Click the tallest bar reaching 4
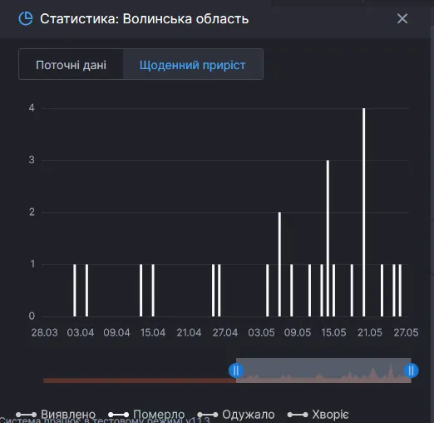The height and width of the screenshot is (423, 434). [x=363, y=212]
